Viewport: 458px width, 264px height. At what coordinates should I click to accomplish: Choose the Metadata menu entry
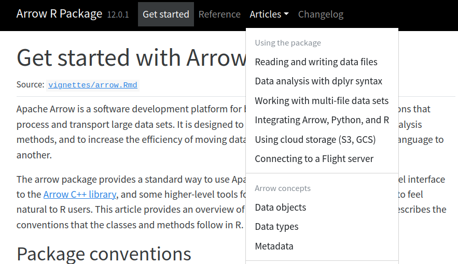274,246
